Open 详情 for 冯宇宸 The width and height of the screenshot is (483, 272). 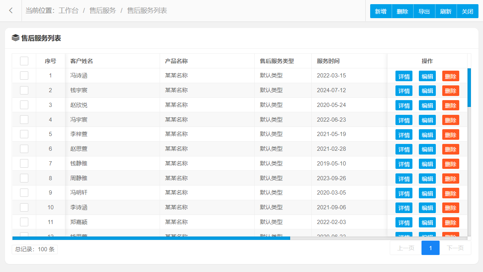404,120
